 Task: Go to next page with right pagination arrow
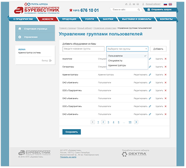[136, 122]
